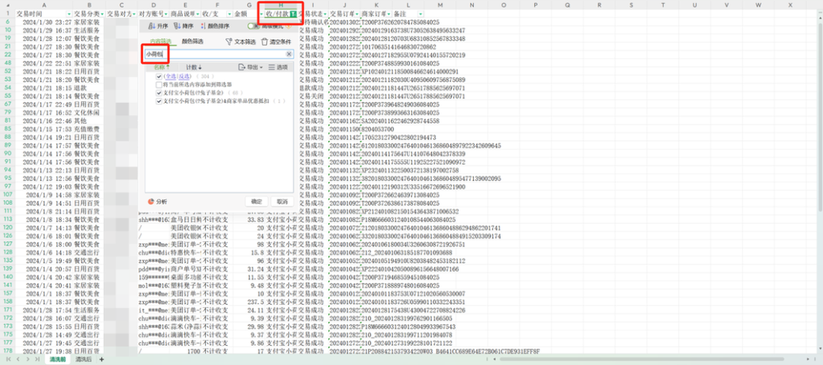Add a new sheet with plus icon

[102, 360]
